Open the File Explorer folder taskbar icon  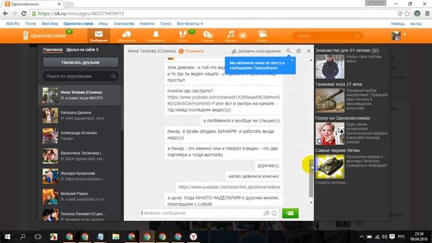point(115,237)
